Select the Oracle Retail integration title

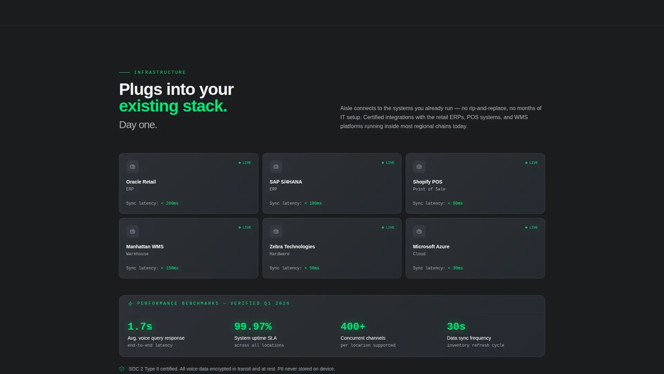pos(141,182)
